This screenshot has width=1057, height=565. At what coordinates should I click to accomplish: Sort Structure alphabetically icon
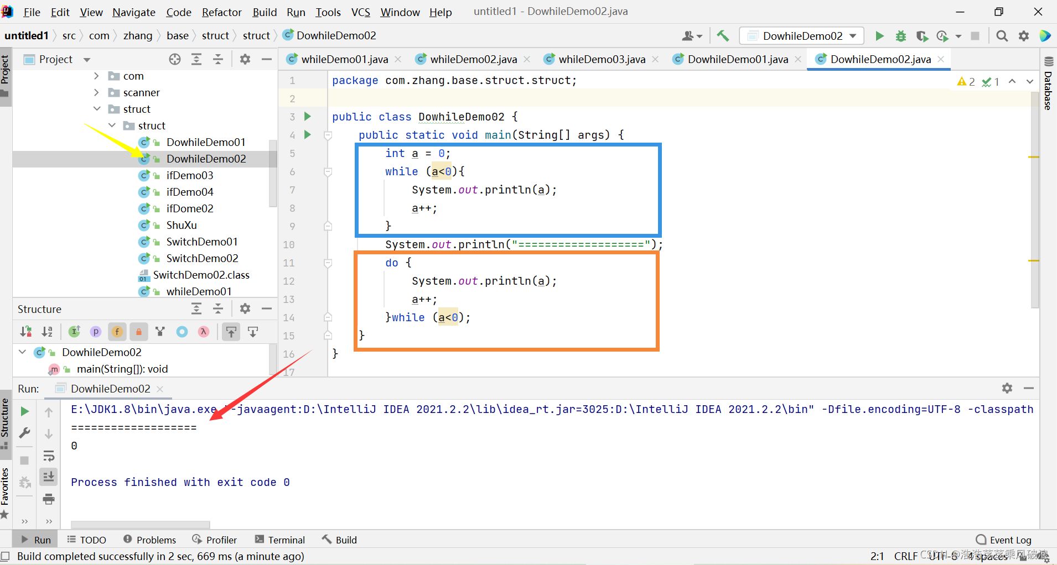[x=48, y=332]
